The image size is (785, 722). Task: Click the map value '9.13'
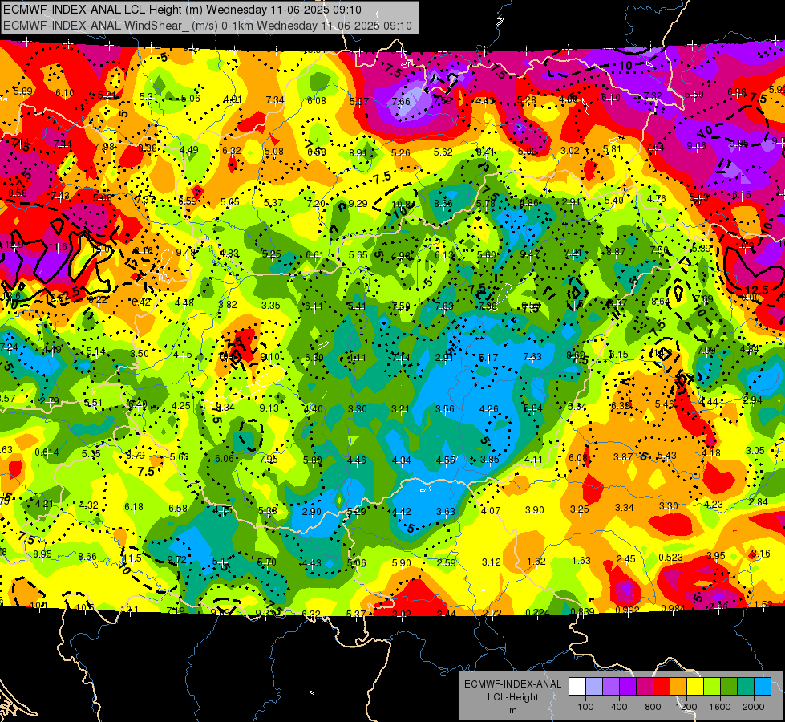(x=269, y=408)
